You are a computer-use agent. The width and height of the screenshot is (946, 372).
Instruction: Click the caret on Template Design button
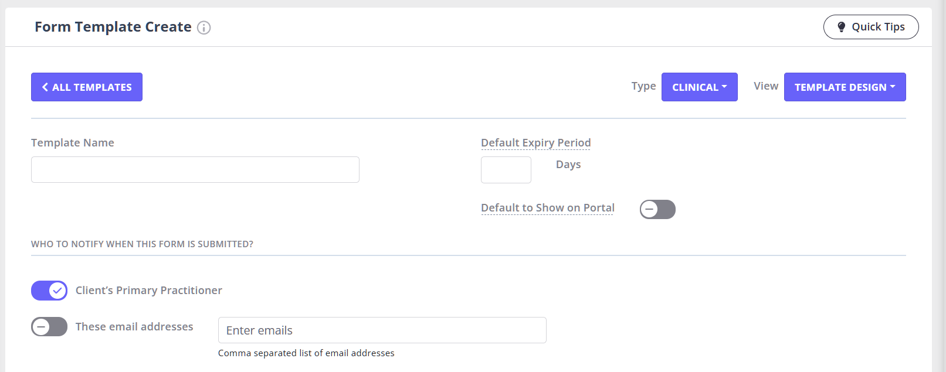pyautogui.click(x=893, y=87)
